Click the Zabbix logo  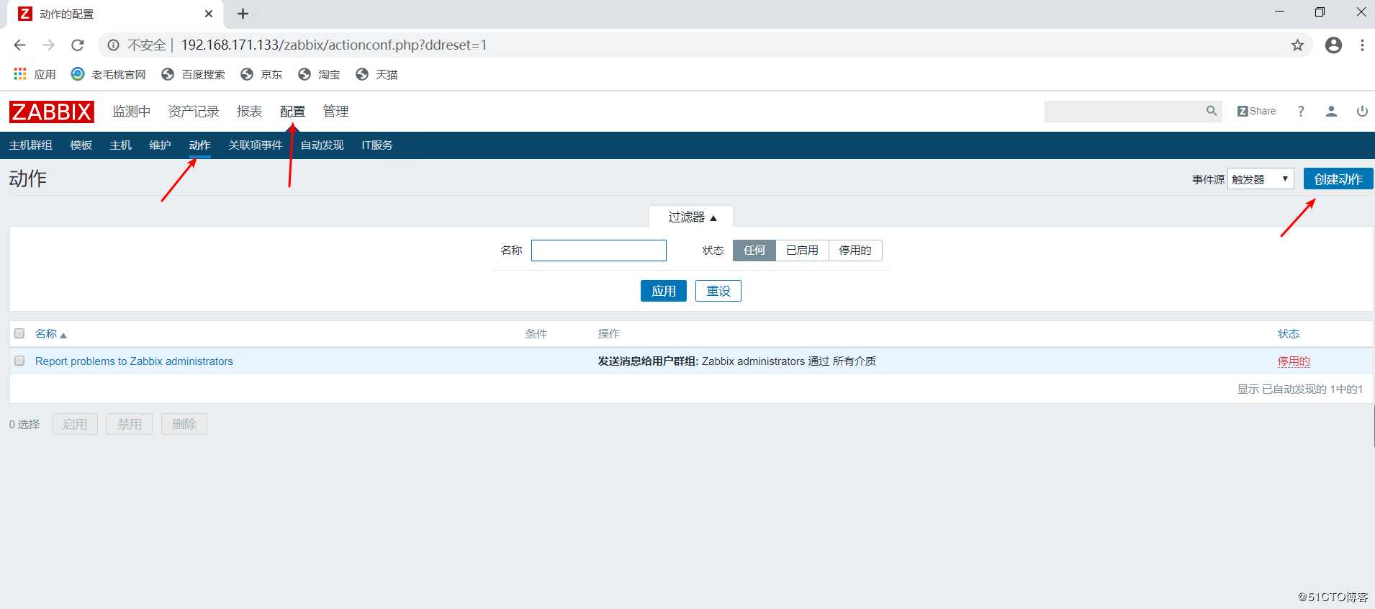51,112
